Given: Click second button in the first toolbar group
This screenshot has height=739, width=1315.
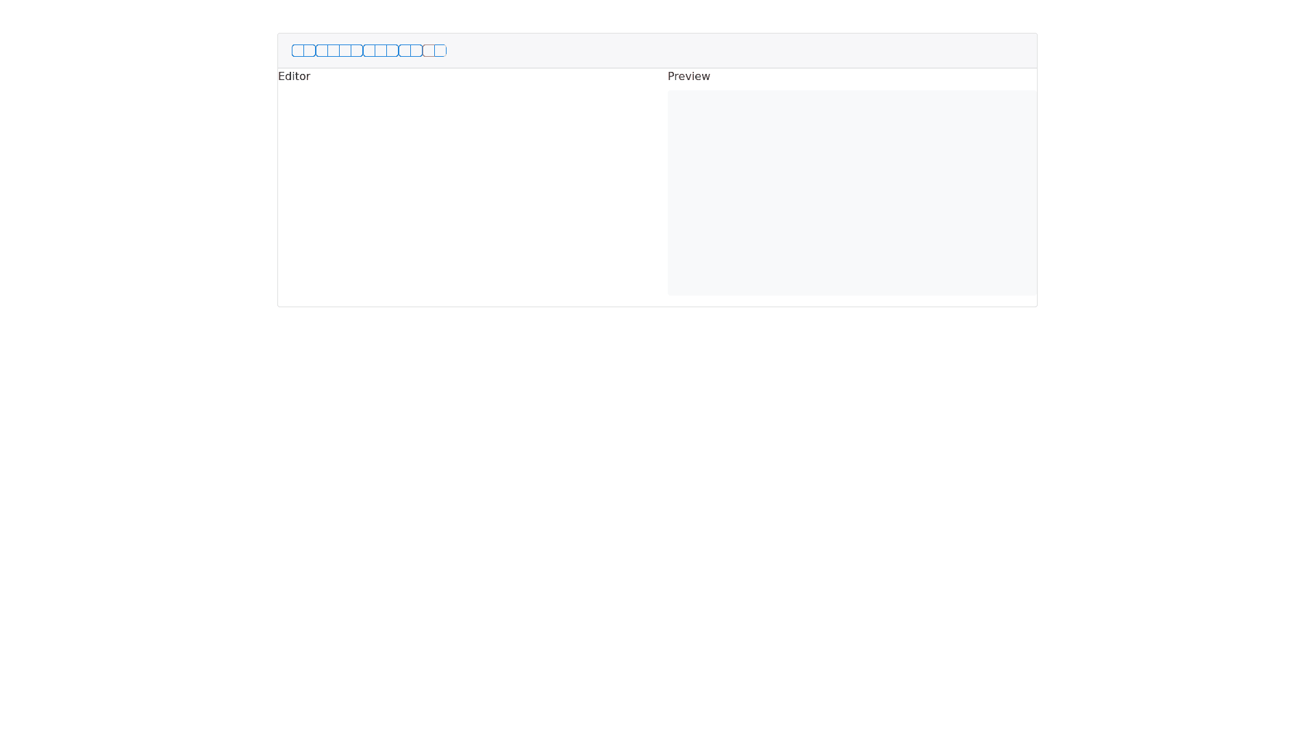Looking at the screenshot, I should tap(310, 51).
